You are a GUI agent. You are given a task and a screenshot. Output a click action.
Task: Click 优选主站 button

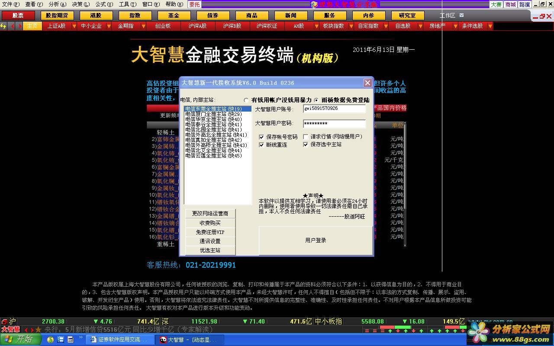click(210, 250)
